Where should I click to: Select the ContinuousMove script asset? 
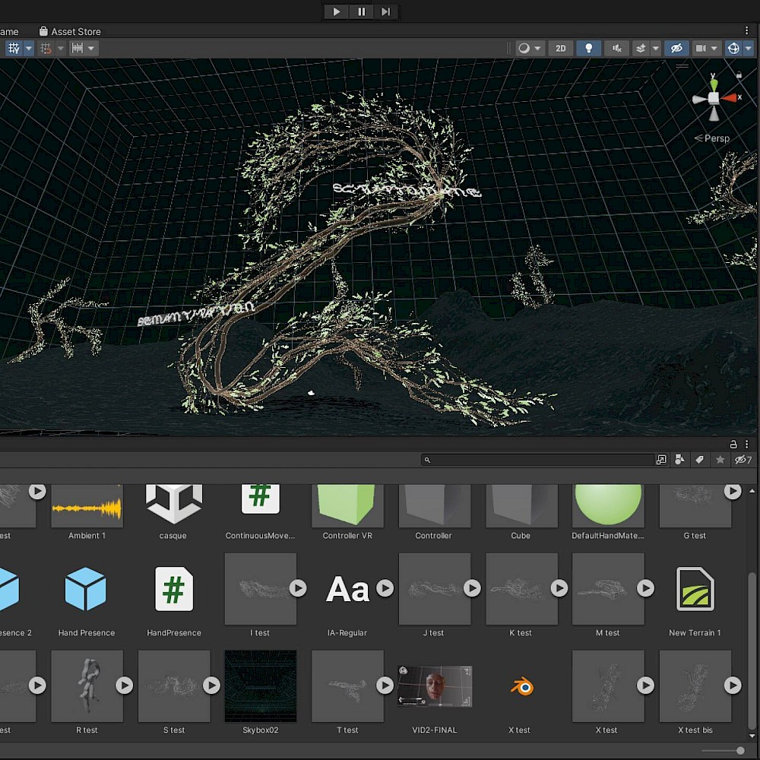point(260,499)
